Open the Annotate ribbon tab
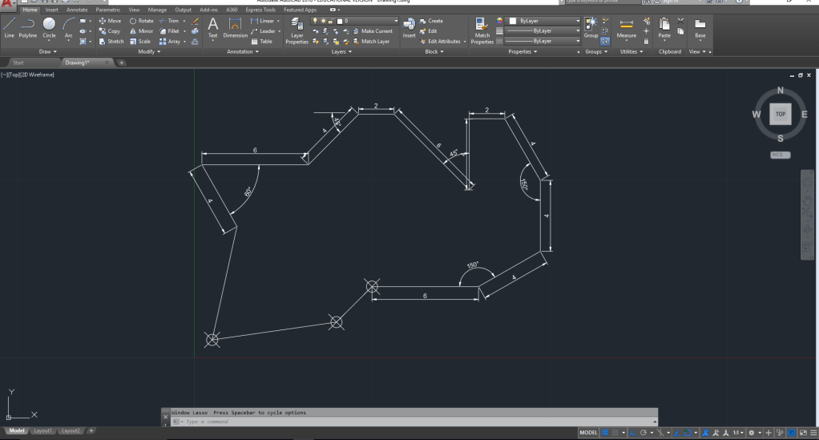819x440 pixels. click(77, 10)
